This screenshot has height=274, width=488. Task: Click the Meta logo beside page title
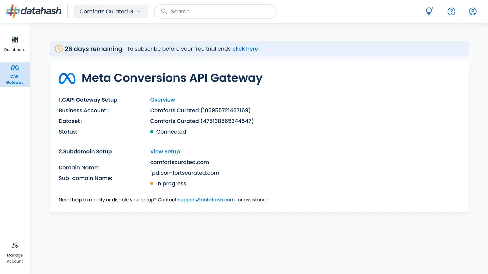tap(67, 78)
